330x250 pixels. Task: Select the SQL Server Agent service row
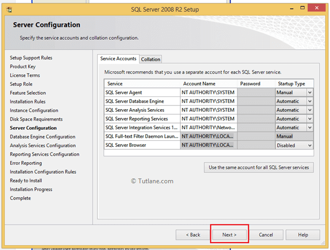point(142,92)
